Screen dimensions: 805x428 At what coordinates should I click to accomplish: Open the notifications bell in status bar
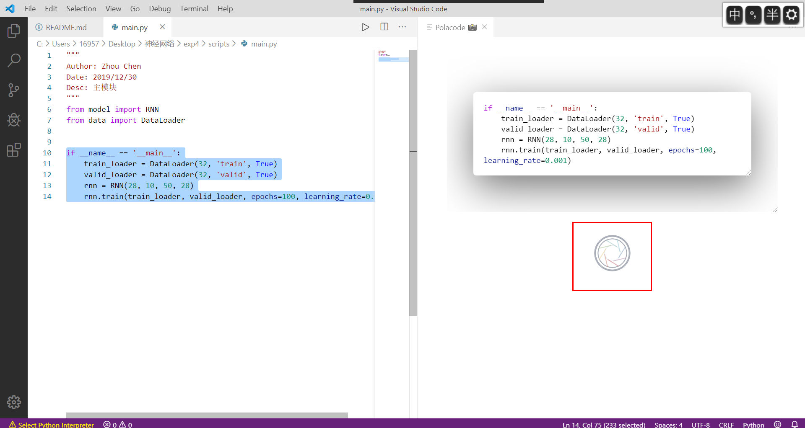tap(795, 424)
